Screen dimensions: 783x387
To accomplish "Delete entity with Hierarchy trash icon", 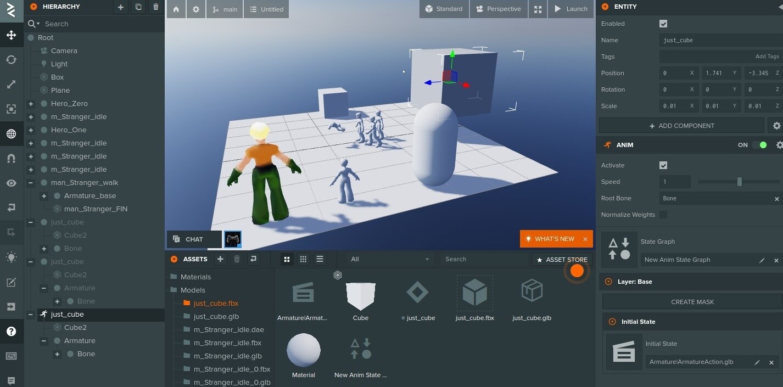I will [156, 7].
